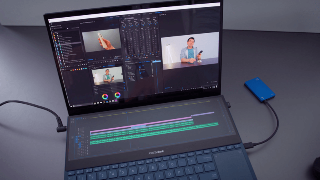This screenshot has height=180, width=320.
Task: Click the yellow work area bar above timeline
Action: [150, 109]
